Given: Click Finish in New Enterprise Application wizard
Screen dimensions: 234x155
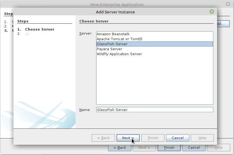Looking at the screenshot, I should (x=169, y=148).
